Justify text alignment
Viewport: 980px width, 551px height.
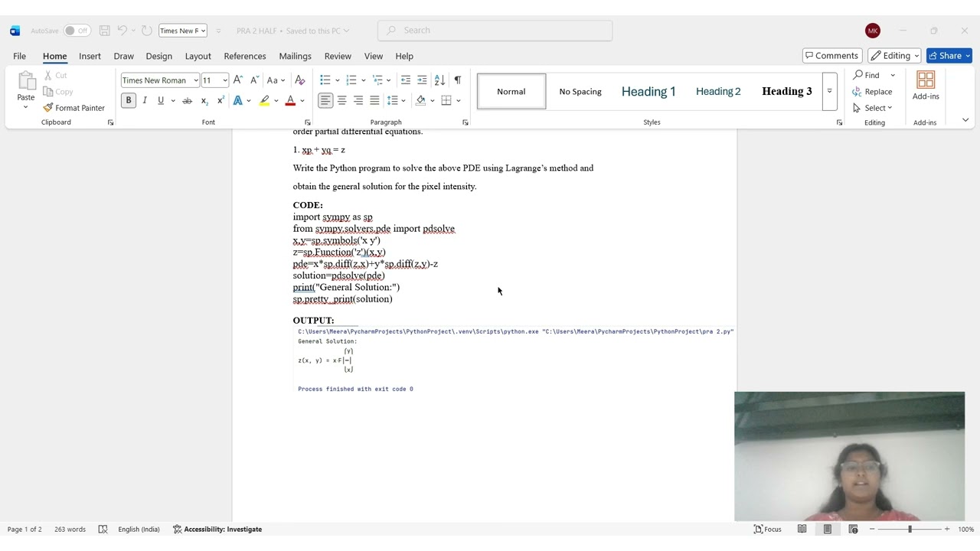(x=374, y=100)
